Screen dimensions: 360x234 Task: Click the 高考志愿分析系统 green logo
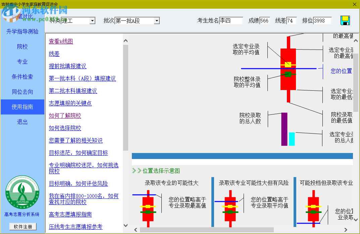22,192
